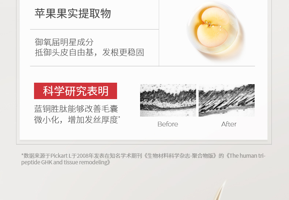Click the apple slice droplet image

(214, 29)
